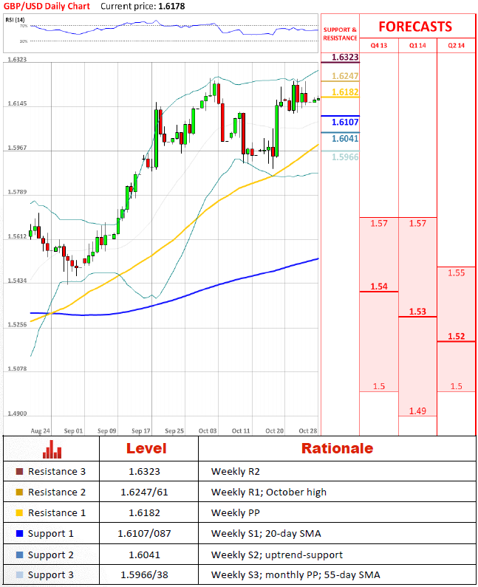Click the 1.6182 pivot level marker
This screenshot has width=478, height=587.
point(345,92)
